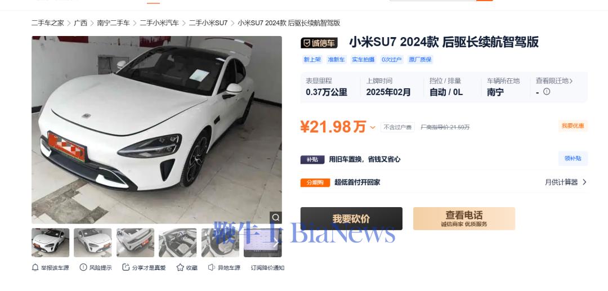Click the 我要砍价 button
This screenshot has height=291, width=608.
click(x=351, y=218)
